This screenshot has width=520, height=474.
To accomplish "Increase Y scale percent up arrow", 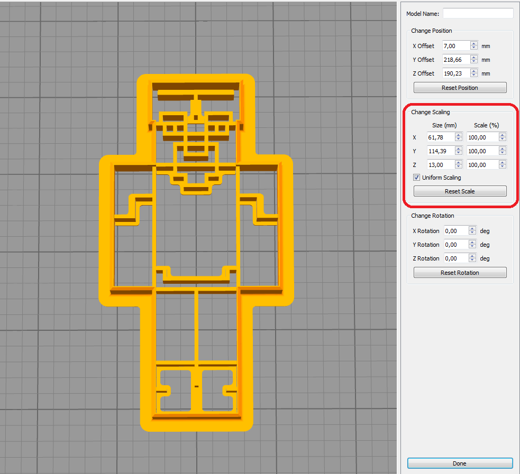I will point(503,148).
